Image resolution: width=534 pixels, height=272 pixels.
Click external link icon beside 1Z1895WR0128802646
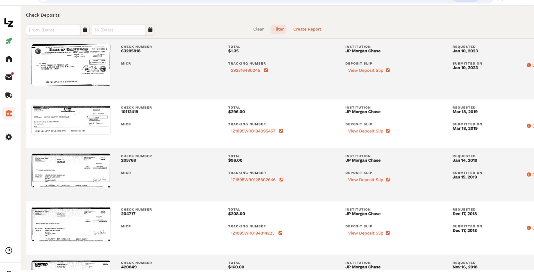(281, 180)
